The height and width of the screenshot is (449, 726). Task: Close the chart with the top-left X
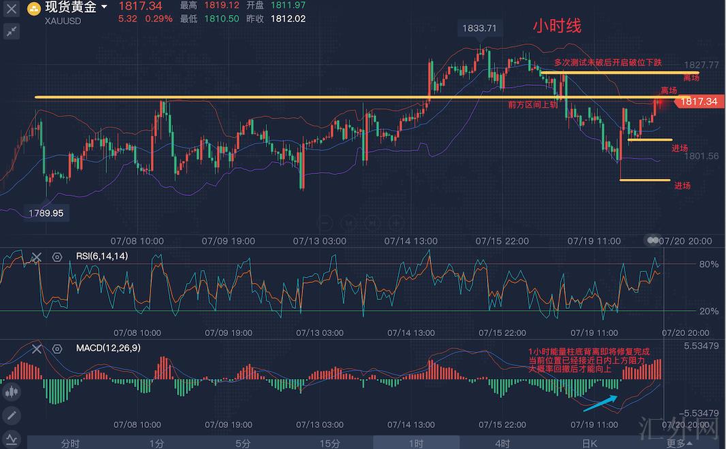coord(12,9)
